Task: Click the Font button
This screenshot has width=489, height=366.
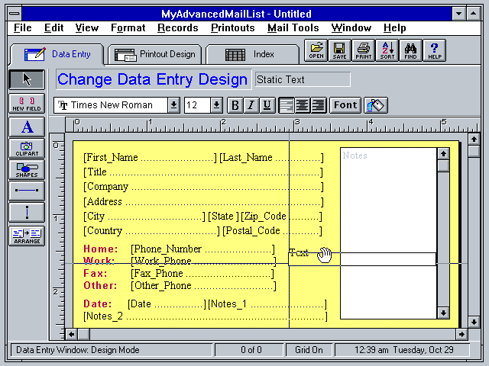Action: (345, 105)
